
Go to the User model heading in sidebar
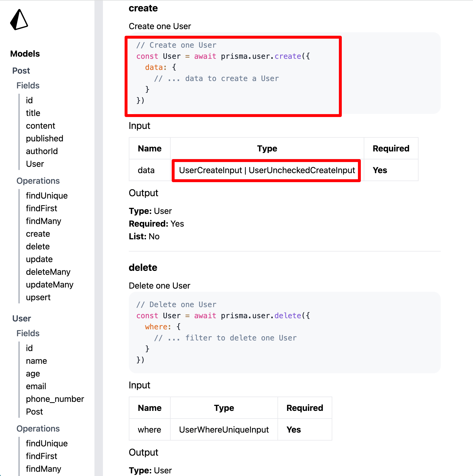point(22,318)
